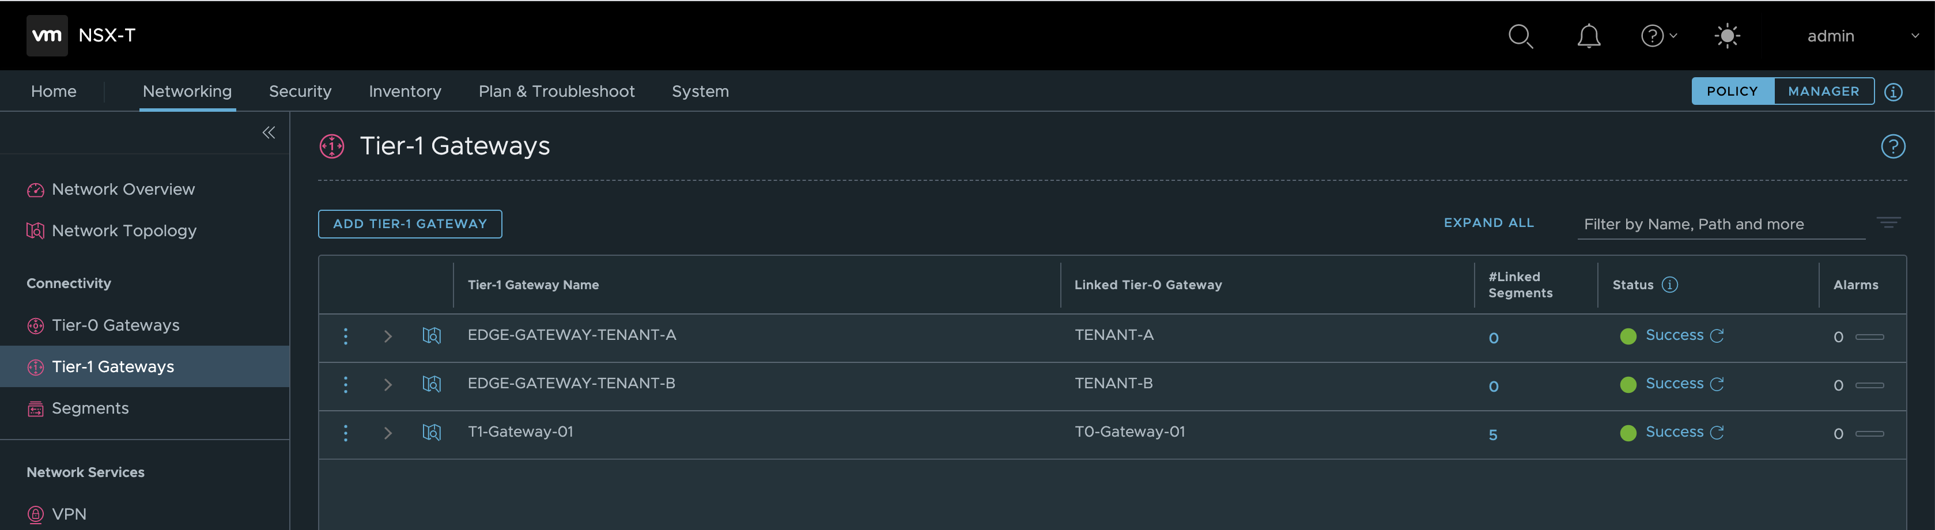Screen dimensions: 1935x530
Task: Go to the Security tab
Action: tap(300, 92)
